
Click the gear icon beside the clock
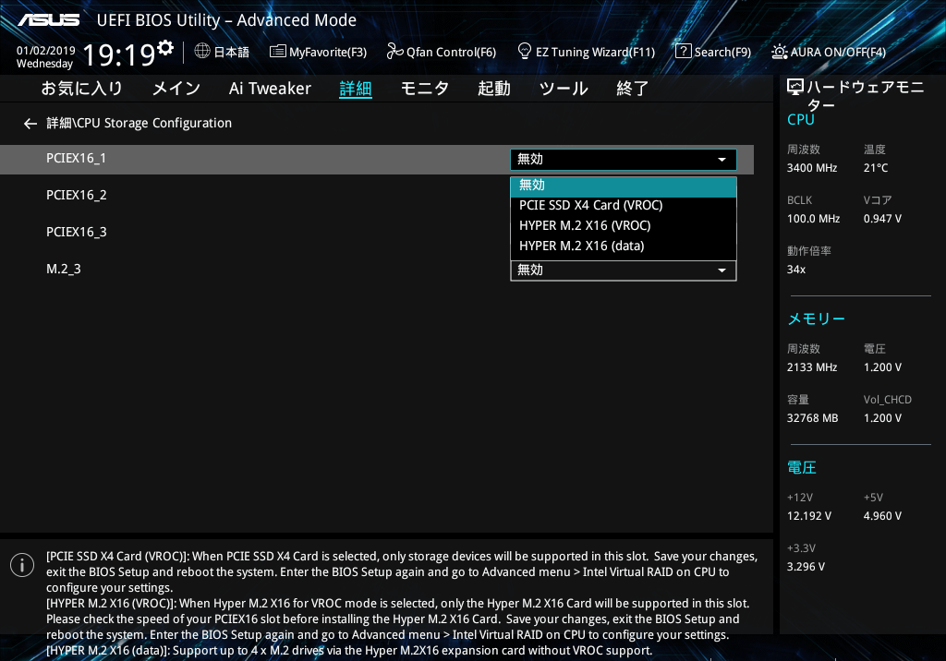(x=165, y=48)
